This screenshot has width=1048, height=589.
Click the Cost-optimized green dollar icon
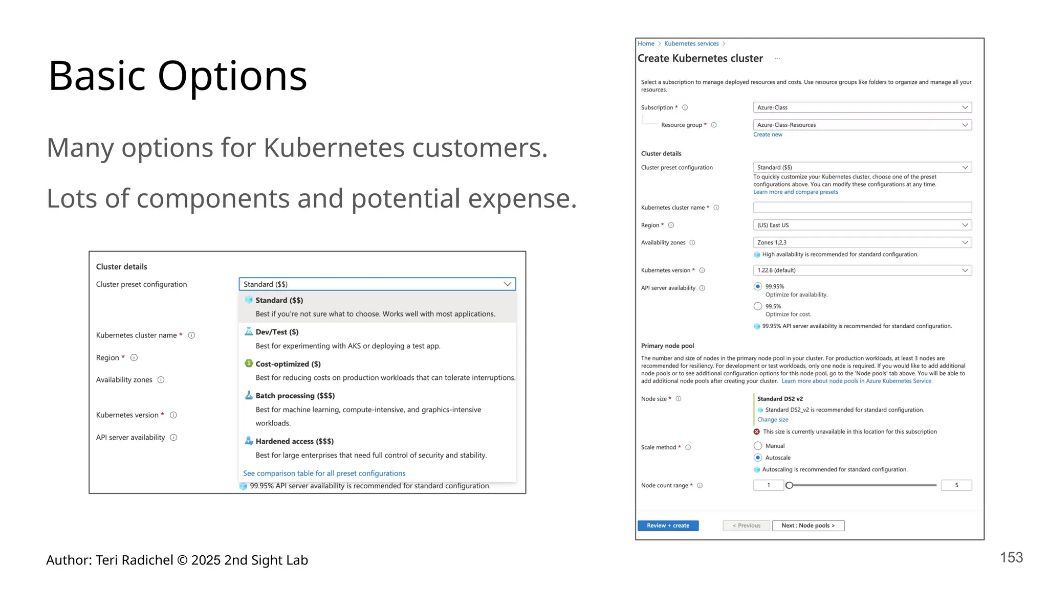249,363
